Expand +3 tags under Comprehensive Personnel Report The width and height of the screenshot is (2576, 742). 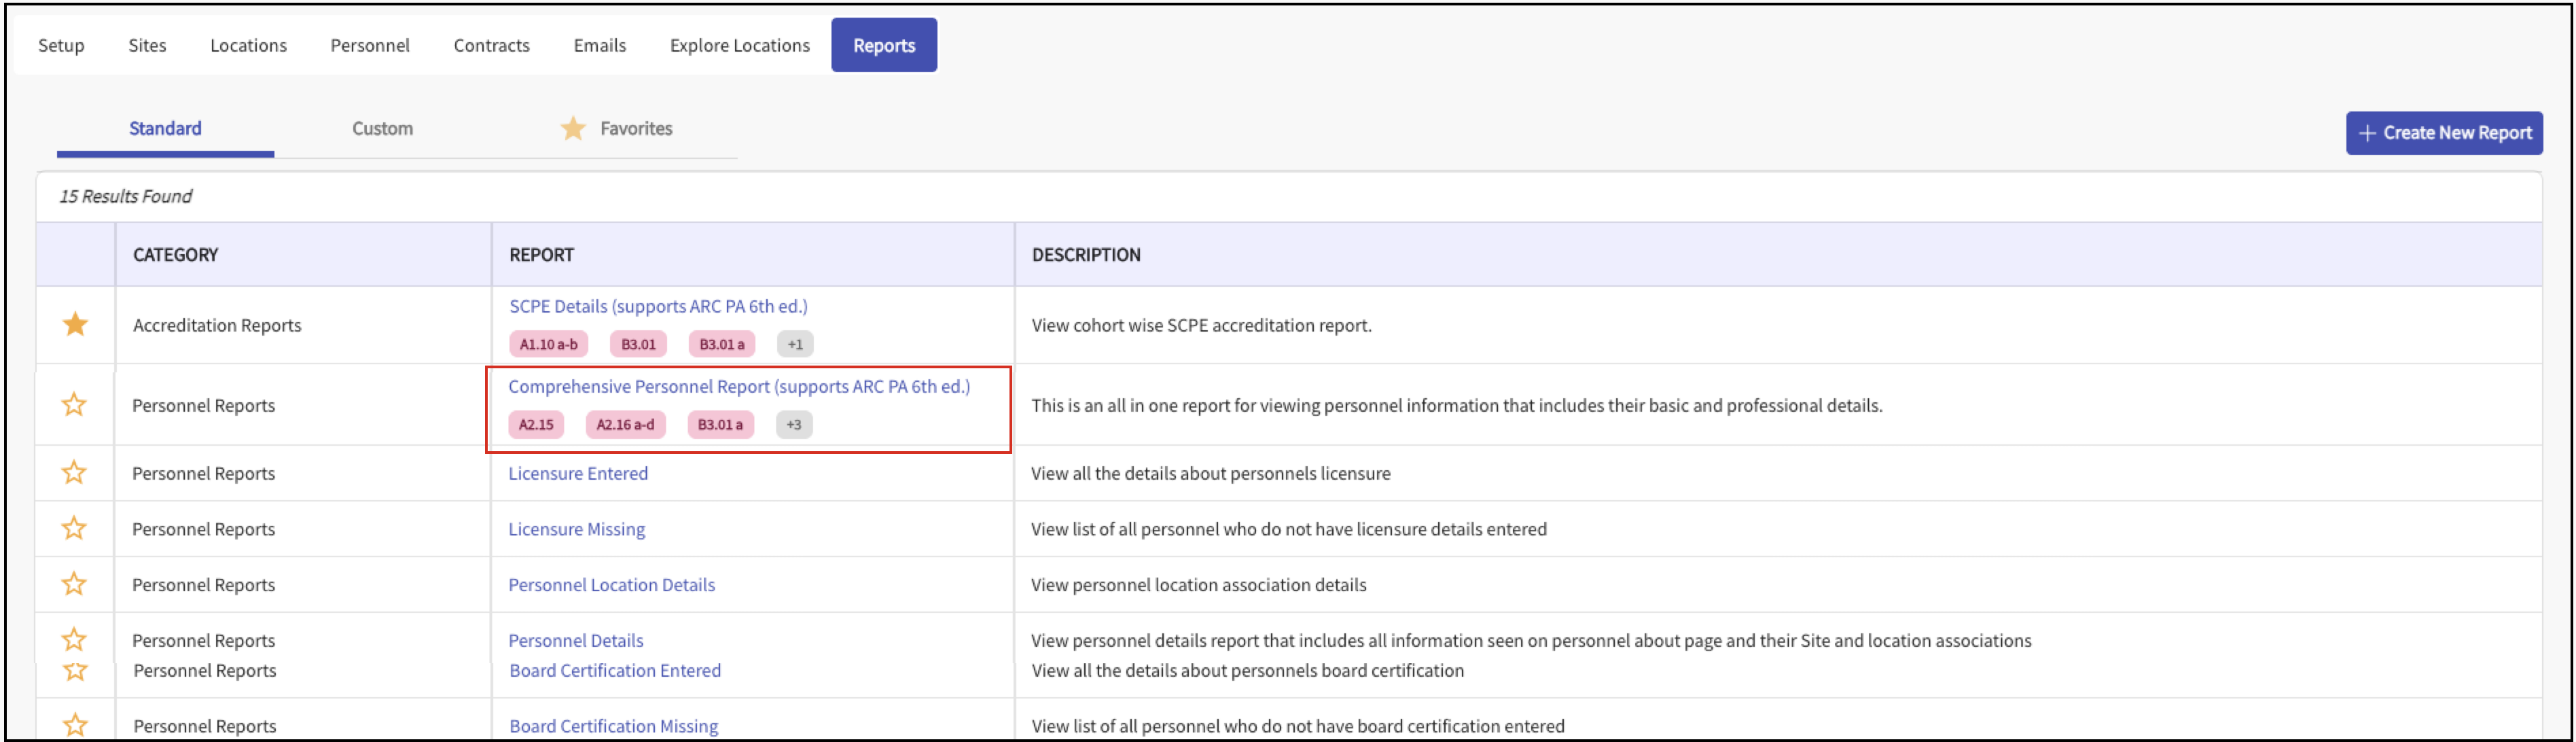(794, 425)
